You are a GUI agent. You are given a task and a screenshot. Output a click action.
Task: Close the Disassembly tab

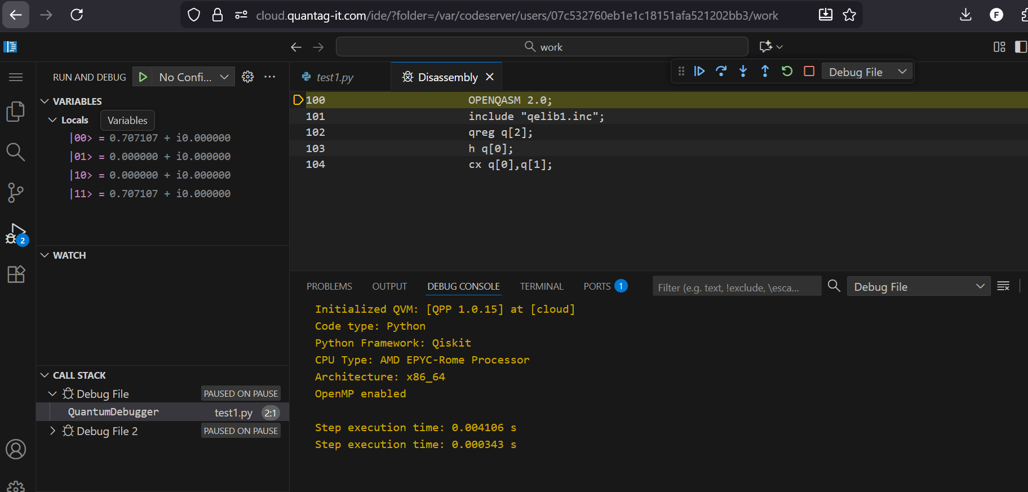pos(490,77)
